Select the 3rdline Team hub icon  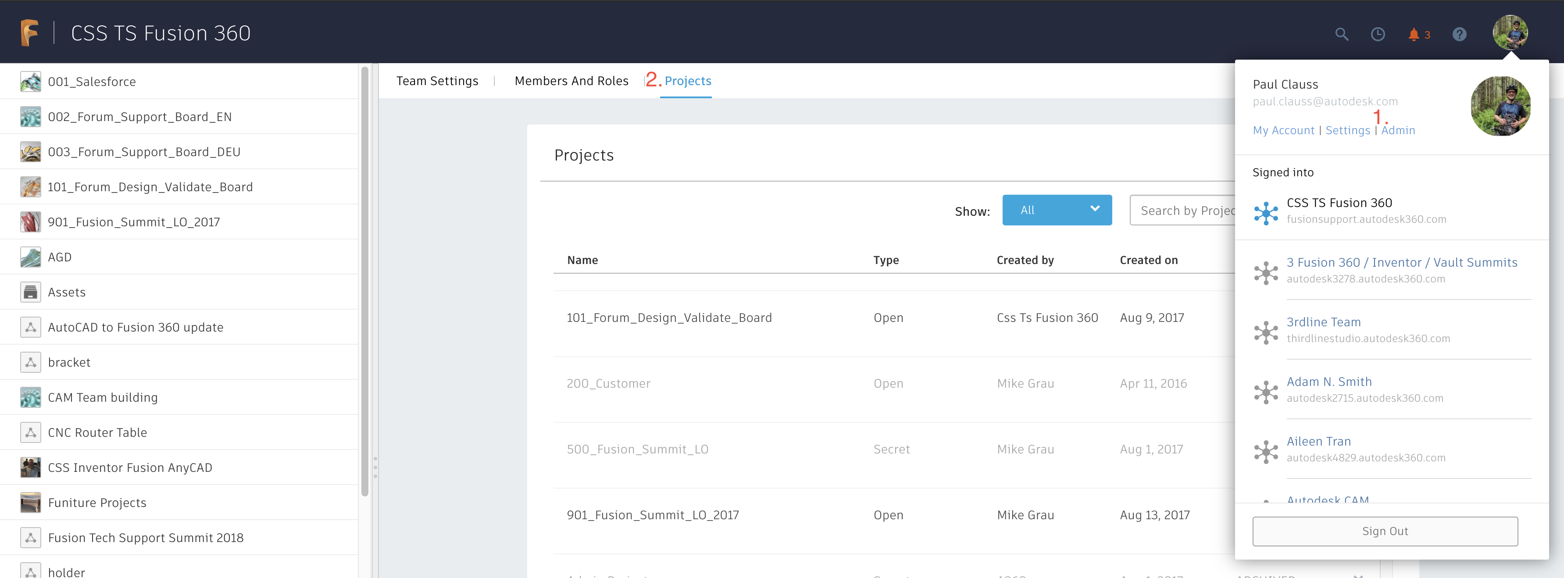coord(1267,333)
